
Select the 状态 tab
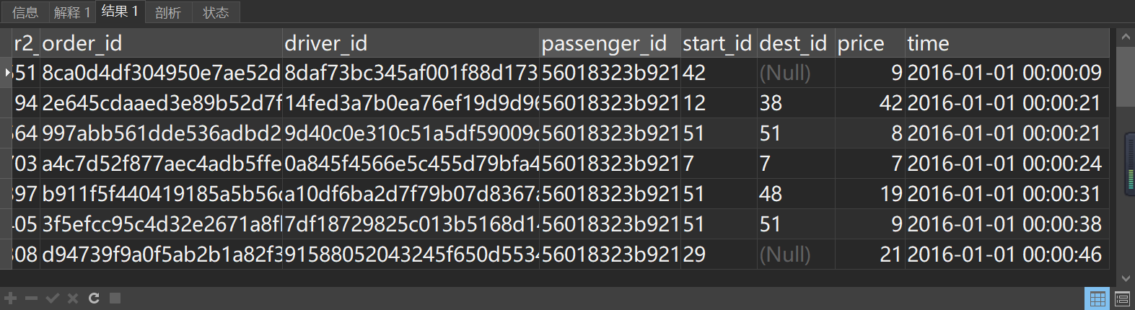coord(215,12)
